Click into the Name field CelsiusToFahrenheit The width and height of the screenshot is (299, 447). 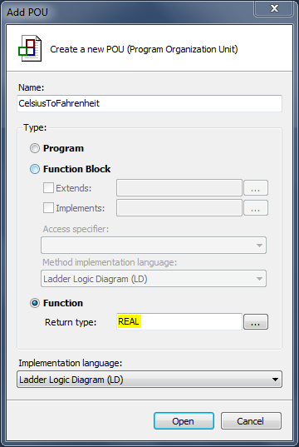[149, 103]
